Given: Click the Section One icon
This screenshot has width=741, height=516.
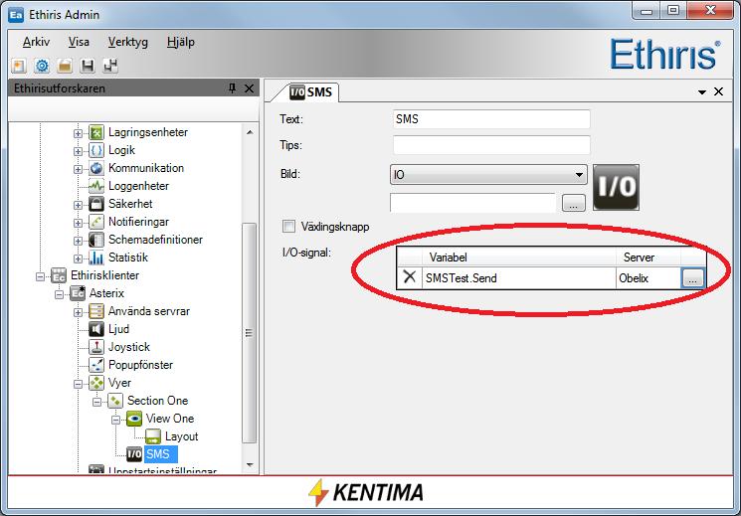Looking at the screenshot, I should point(115,402).
